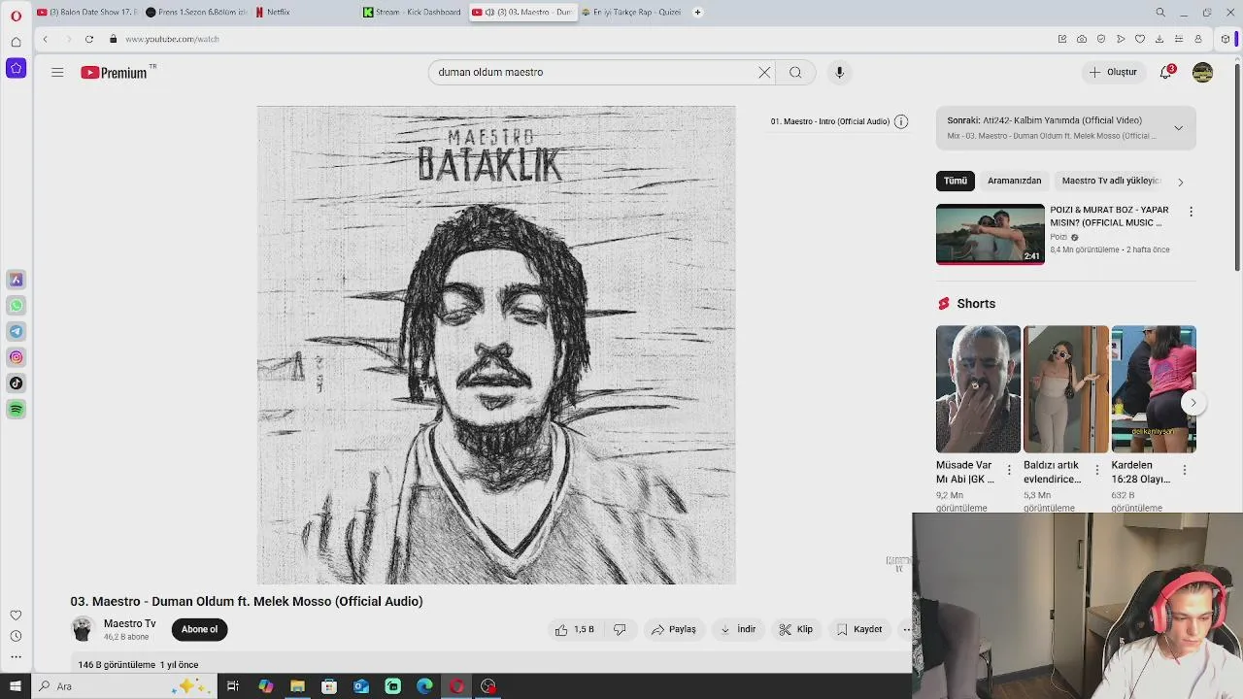Open Baldızı artık evlendirice short
This screenshot has width=1243, height=699.
click(1065, 388)
